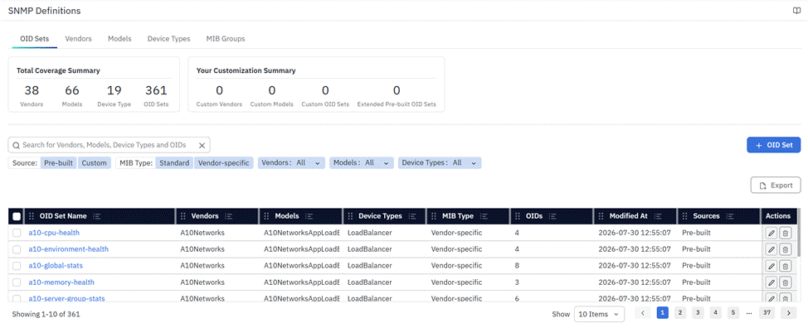
Task: Open the a10-memory-health link
Action: [x=61, y=282]
